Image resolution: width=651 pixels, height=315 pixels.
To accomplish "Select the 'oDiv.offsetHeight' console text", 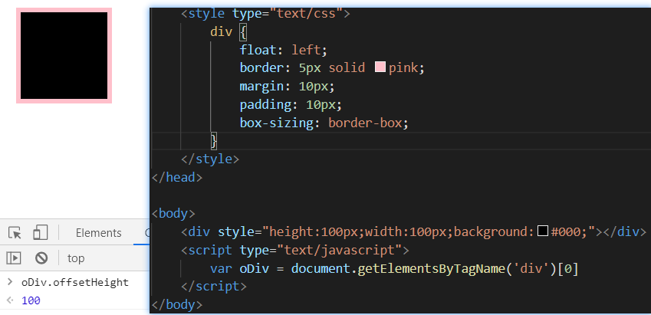I will (x=75, y=283).
